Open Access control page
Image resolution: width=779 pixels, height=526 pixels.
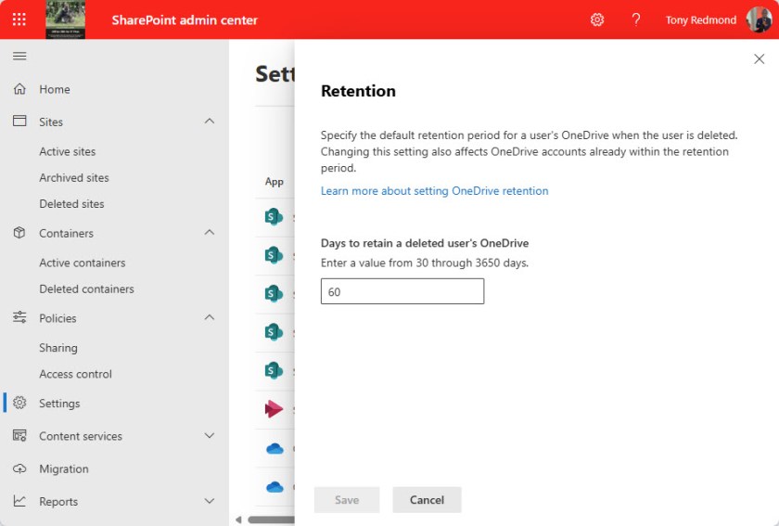tap(75, 374)
